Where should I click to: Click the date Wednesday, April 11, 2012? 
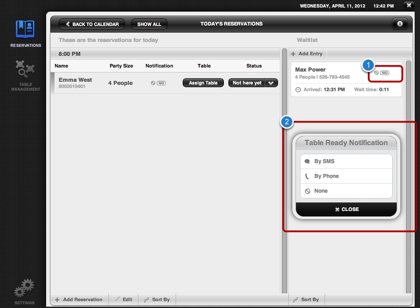[332, 6]
